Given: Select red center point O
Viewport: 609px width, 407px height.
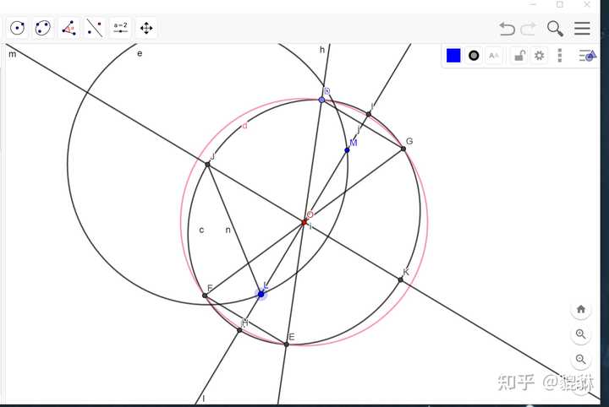Looking at the screenshot, I should [304, 222].
